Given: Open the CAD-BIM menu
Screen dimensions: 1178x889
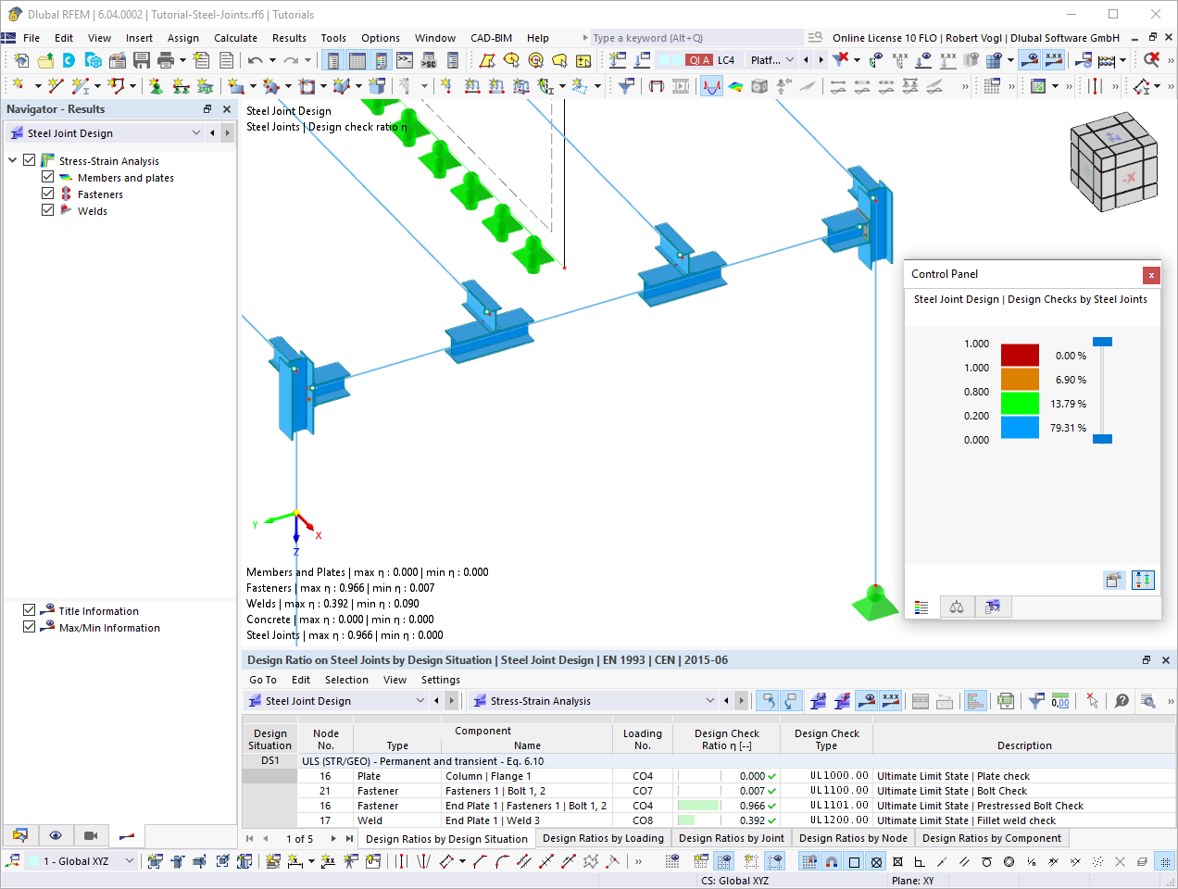Looking at the screenshot, I should point(491,38).
